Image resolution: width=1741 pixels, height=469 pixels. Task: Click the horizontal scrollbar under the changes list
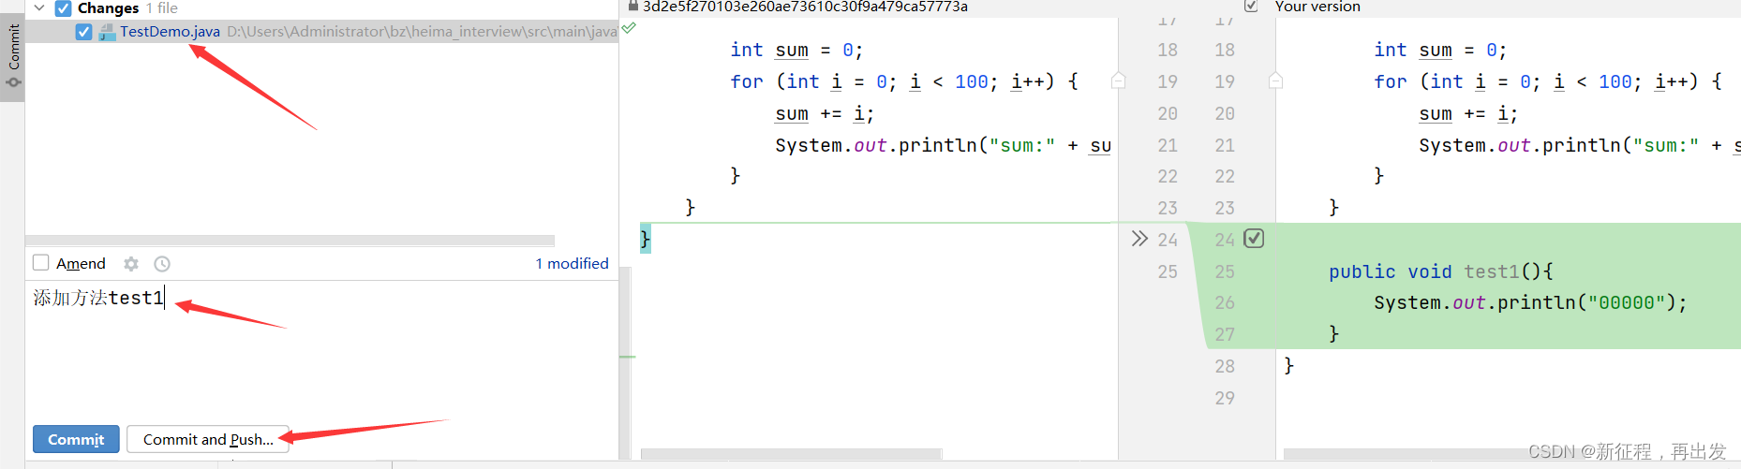(x=290, y=241)
